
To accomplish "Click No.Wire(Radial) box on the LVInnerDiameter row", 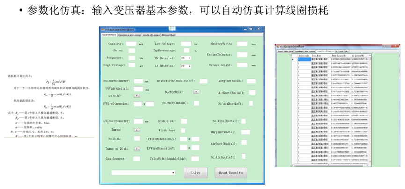I will coord(243,121).
